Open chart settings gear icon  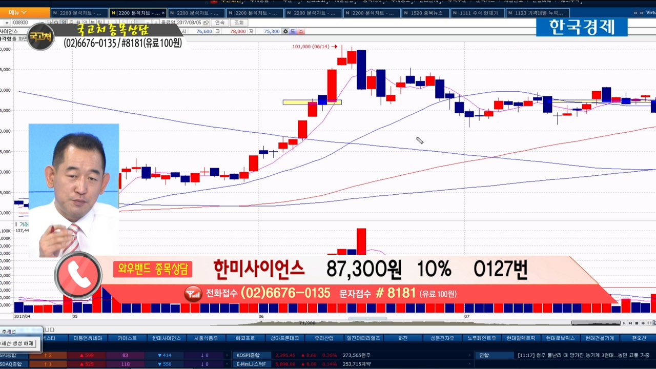coord(285,32)
